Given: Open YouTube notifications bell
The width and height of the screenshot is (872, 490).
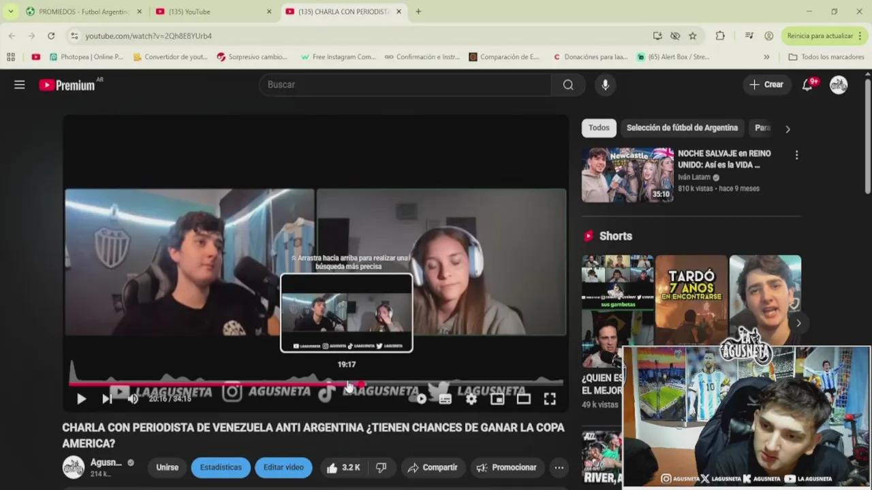Looking at the screenshot, I should tap(807, 84).
